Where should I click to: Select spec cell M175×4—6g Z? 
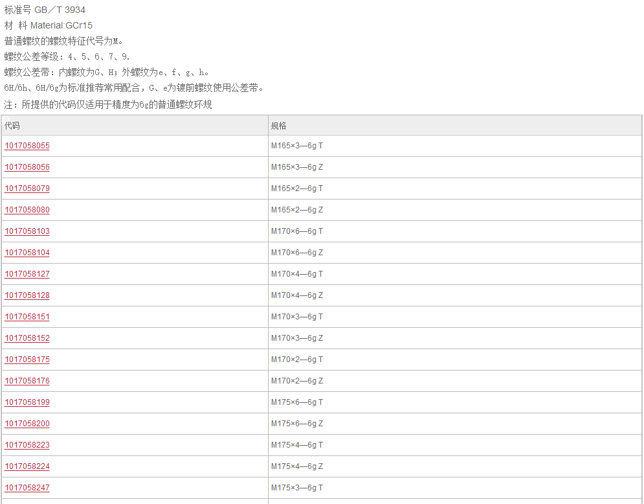click(455, 466)
